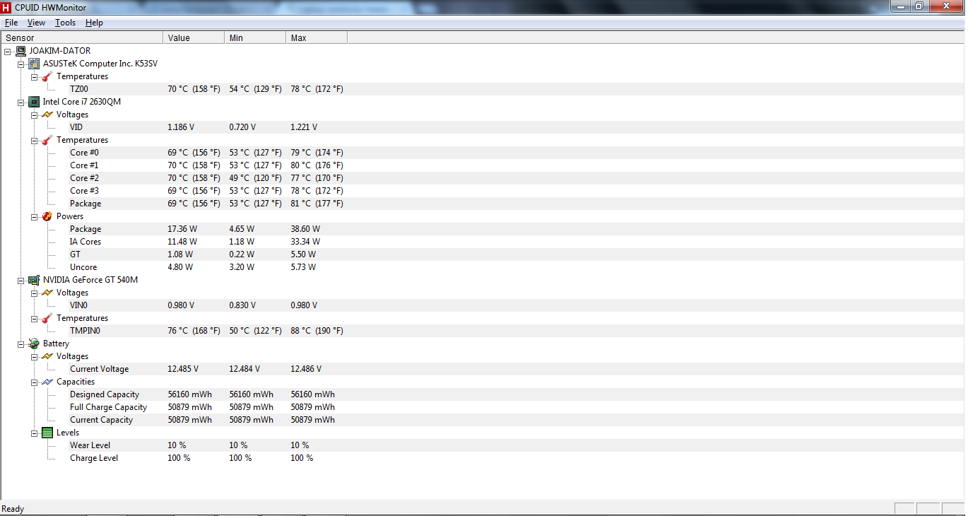Collapse the Levels group
This screenshot has width=968, height=516.
click(x=34, y=433)
